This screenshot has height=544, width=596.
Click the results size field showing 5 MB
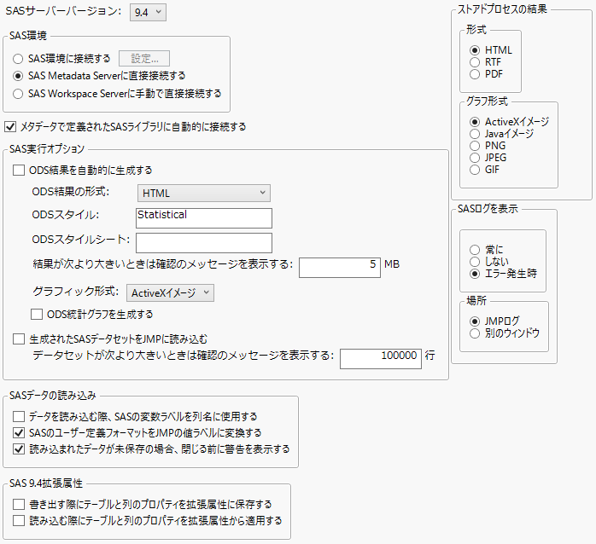point(340,268)
